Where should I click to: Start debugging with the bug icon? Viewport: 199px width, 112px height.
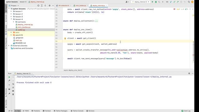click(156, 2)
